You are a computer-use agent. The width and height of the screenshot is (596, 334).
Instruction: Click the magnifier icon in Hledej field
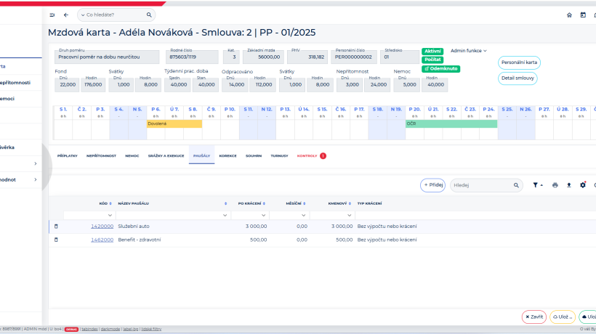click(517, 185)
